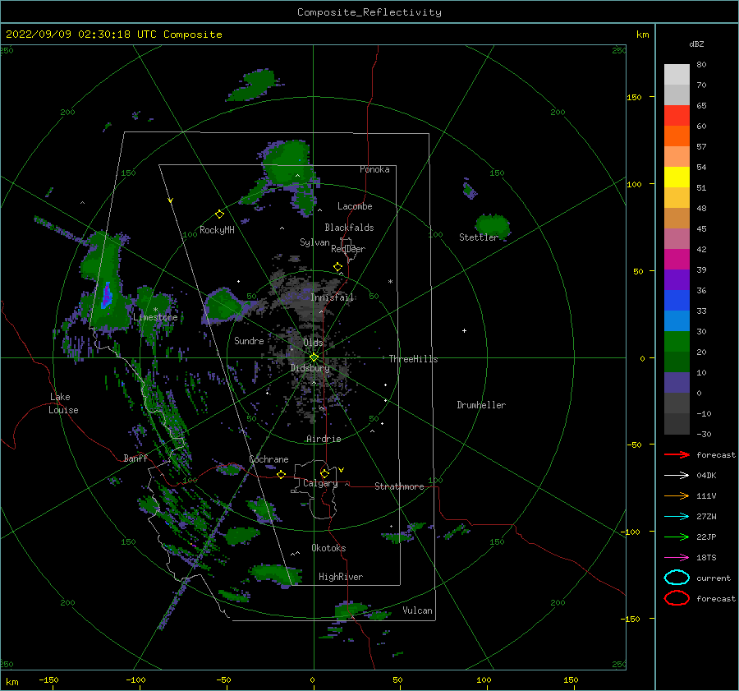This screenshot has height=691, width=739.
Task: Click the -150 tick on bottom km axis
Action: click(48, 679)
